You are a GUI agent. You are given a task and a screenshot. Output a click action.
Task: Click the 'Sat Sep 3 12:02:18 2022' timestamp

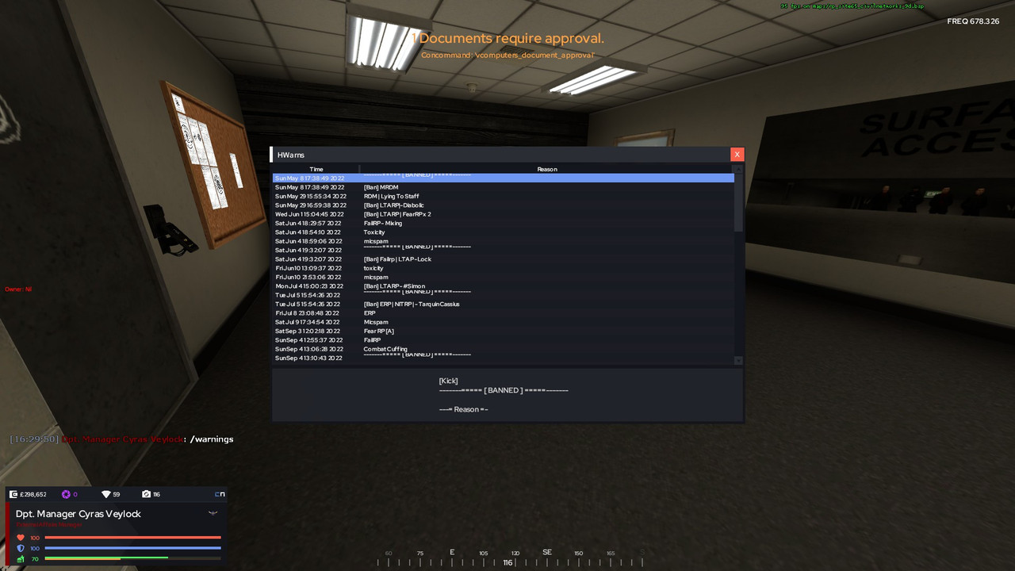click(x=308, y=331)
